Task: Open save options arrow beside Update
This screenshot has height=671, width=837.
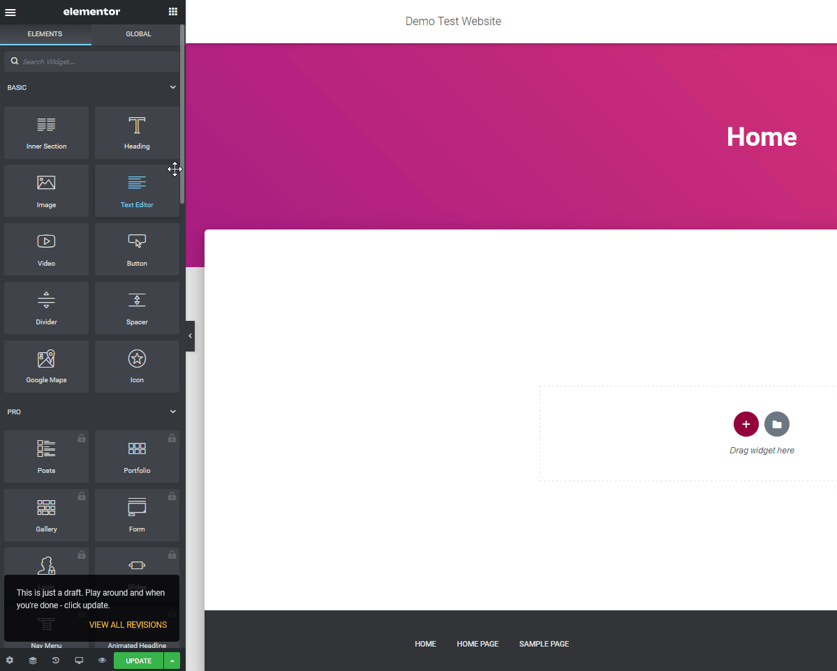Action: pos(172,661)
